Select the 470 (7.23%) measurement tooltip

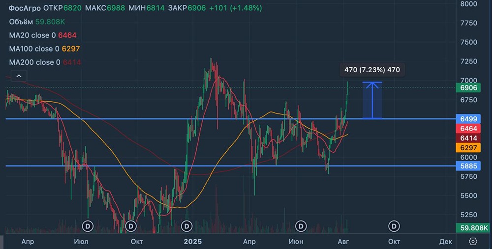pyautogui.click(x=372, y=70)
